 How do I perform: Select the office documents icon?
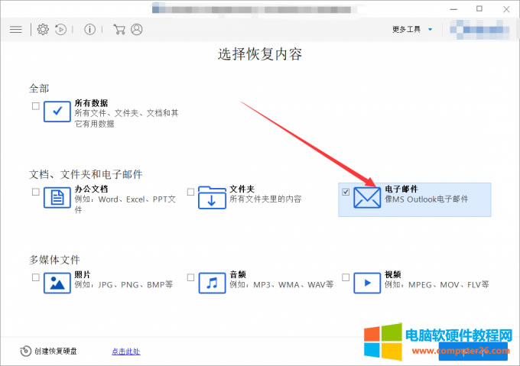coord(57,198)
